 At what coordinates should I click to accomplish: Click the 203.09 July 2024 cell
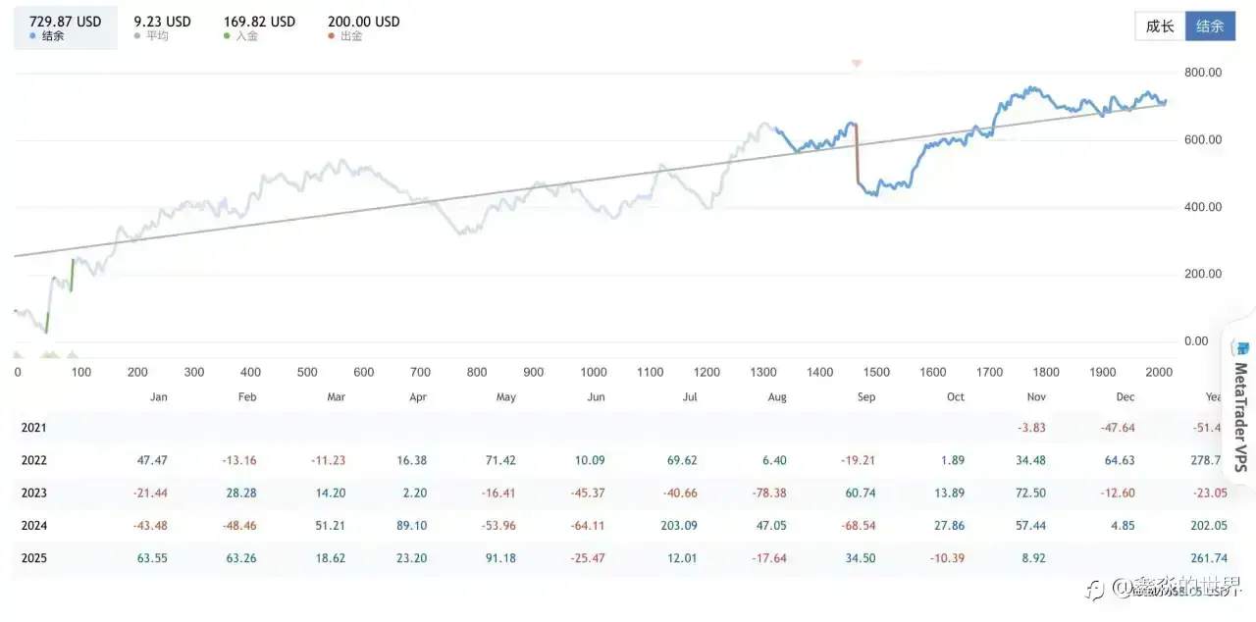coord(678,526)
